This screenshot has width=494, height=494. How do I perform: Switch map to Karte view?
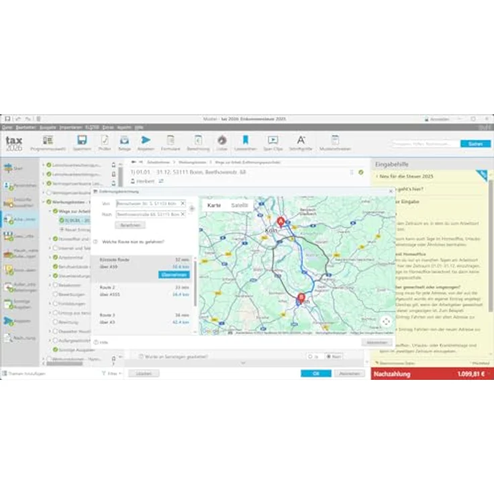[x=214, y=205]
